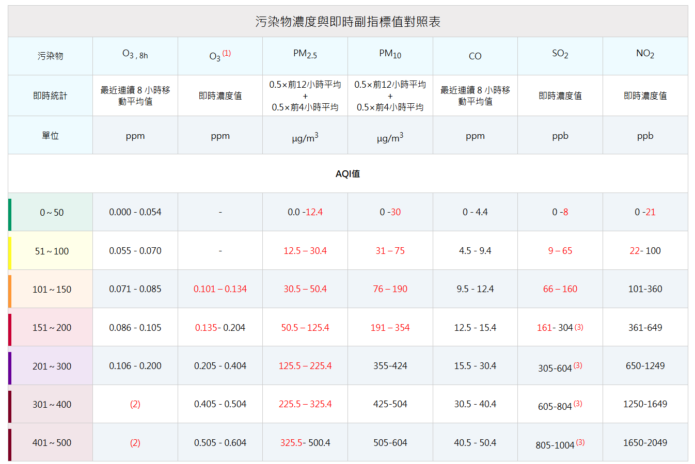The width and height of the screenshot is (695, 464).
Task: Click the 0.405 - 0.504 cell
Action: pyautogui.click(x=220, y=404)
